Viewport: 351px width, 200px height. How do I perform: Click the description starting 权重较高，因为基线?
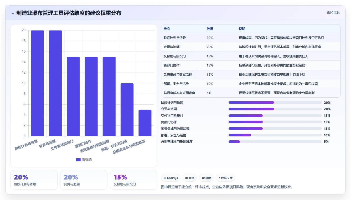[x=281, y=38]
